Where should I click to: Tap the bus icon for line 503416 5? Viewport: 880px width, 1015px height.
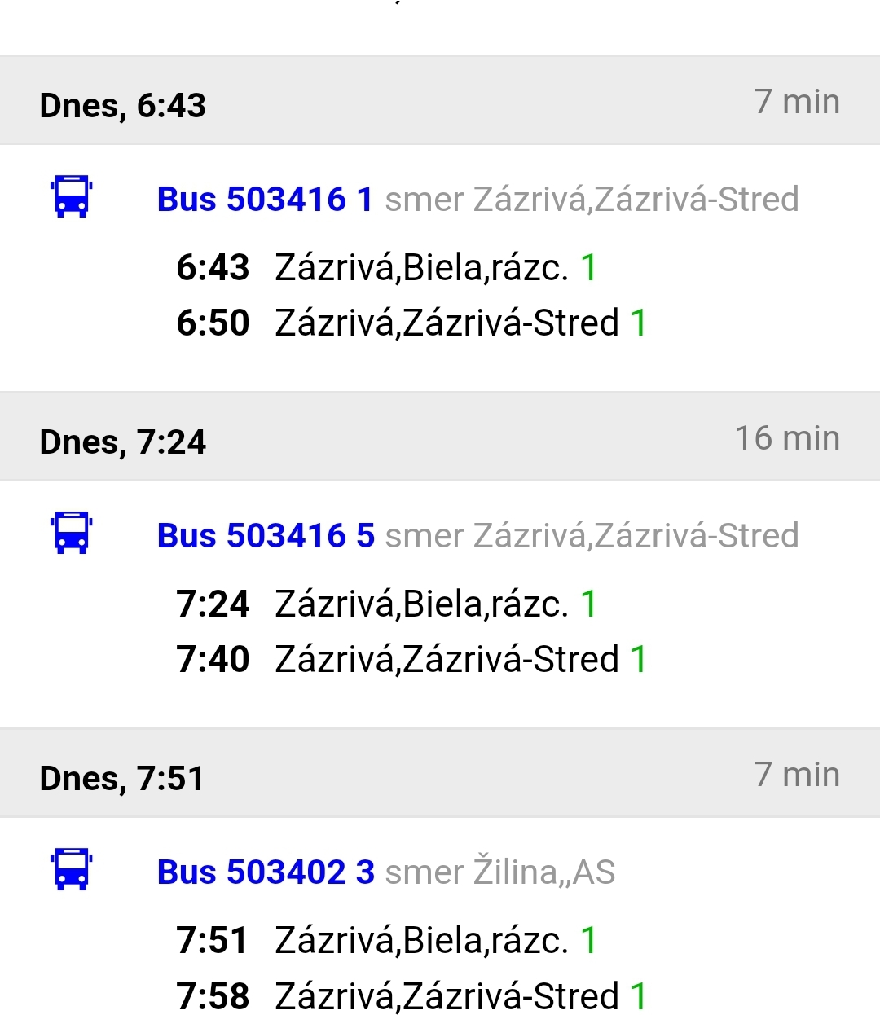[72, 533]
